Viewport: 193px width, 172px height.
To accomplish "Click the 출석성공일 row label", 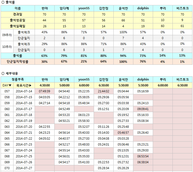I will (x=18, y=20).
